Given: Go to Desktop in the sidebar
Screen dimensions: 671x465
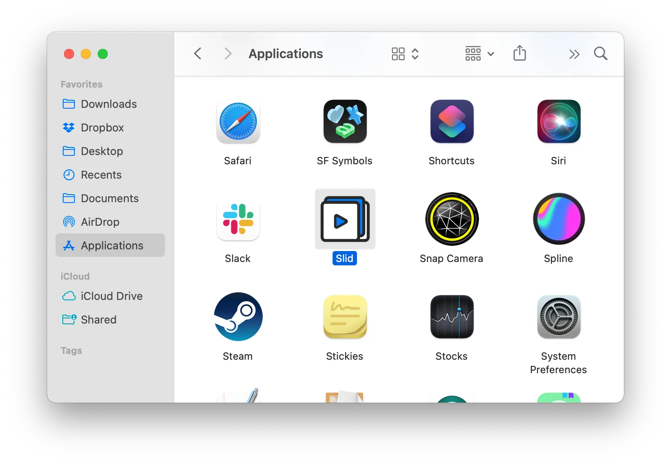Looking at the screenshot, I should pyautogui.click(x=110, y=151).
